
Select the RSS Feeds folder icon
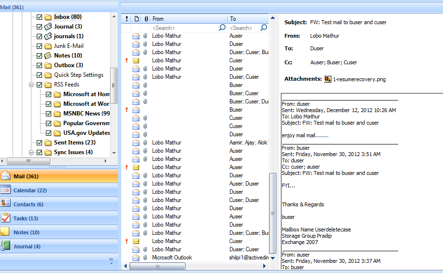pos(48,85)
